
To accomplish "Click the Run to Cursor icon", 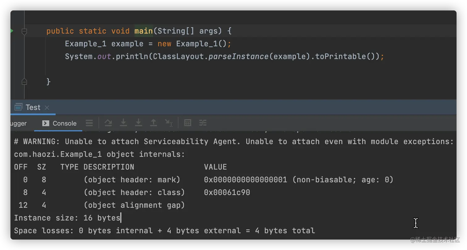I will pyautogui.click(x=169, y=123).
